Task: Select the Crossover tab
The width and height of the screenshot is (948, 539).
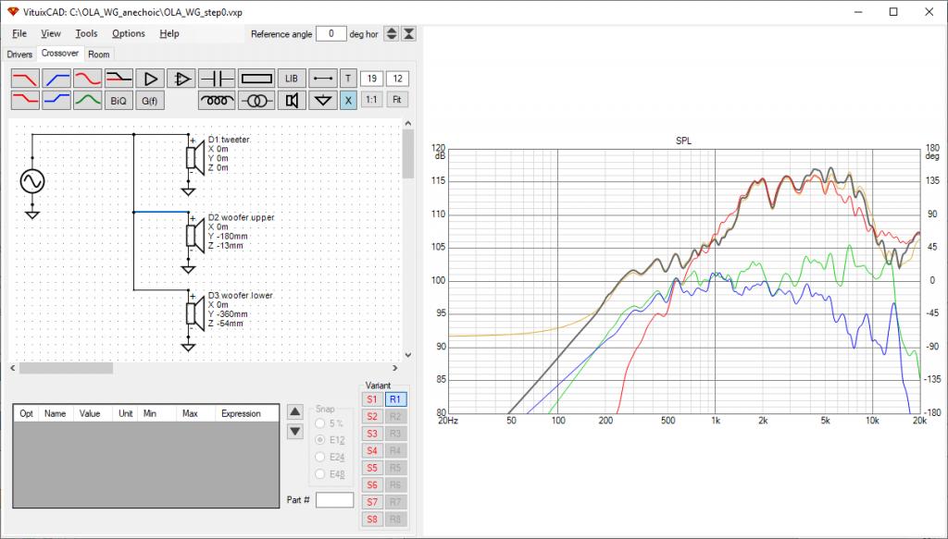Action: (60, 53)
